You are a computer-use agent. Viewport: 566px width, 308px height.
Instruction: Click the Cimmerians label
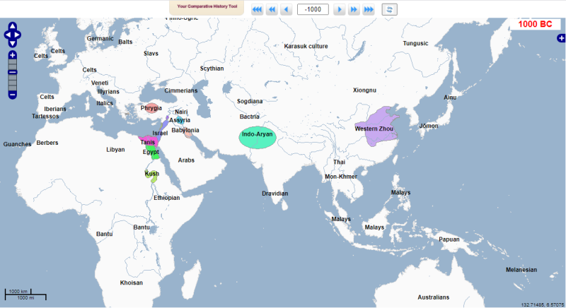(181, 90)
